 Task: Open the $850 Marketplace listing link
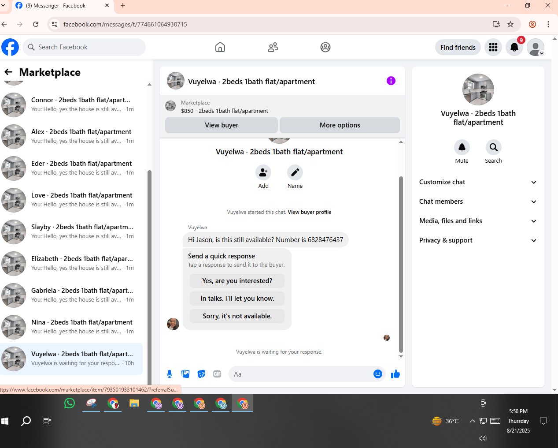tap(225, 111)
